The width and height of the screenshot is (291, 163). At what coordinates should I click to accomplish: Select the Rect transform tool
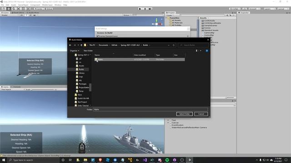coord(23,9)
